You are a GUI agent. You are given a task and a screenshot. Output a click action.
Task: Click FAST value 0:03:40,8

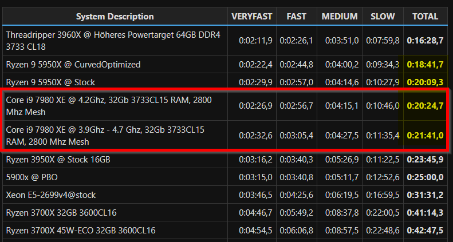297,177
